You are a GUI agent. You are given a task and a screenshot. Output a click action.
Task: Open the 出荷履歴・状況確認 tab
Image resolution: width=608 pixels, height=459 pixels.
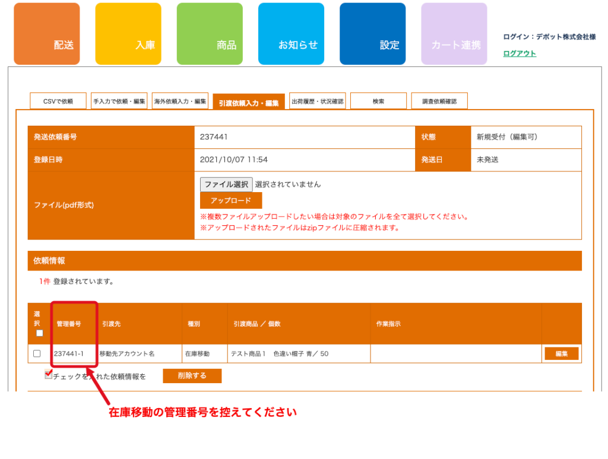(318, 101)
